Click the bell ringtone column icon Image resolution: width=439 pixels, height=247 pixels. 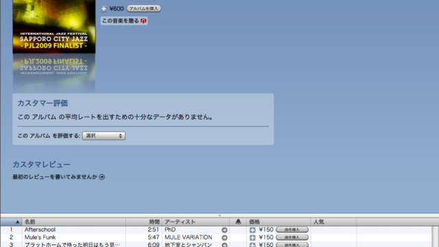click(x=238, y=222)
